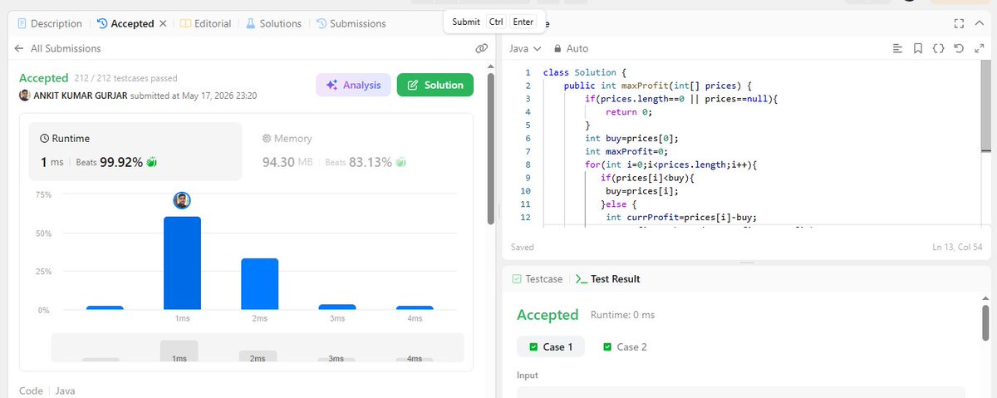Click the Memory stats card
The image size is (997, 398).
pyautogui.click(x=357, y=151)
